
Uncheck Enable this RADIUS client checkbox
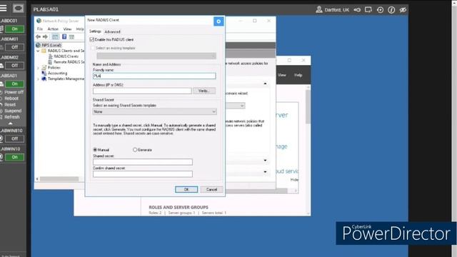click(x=92, y=39)
